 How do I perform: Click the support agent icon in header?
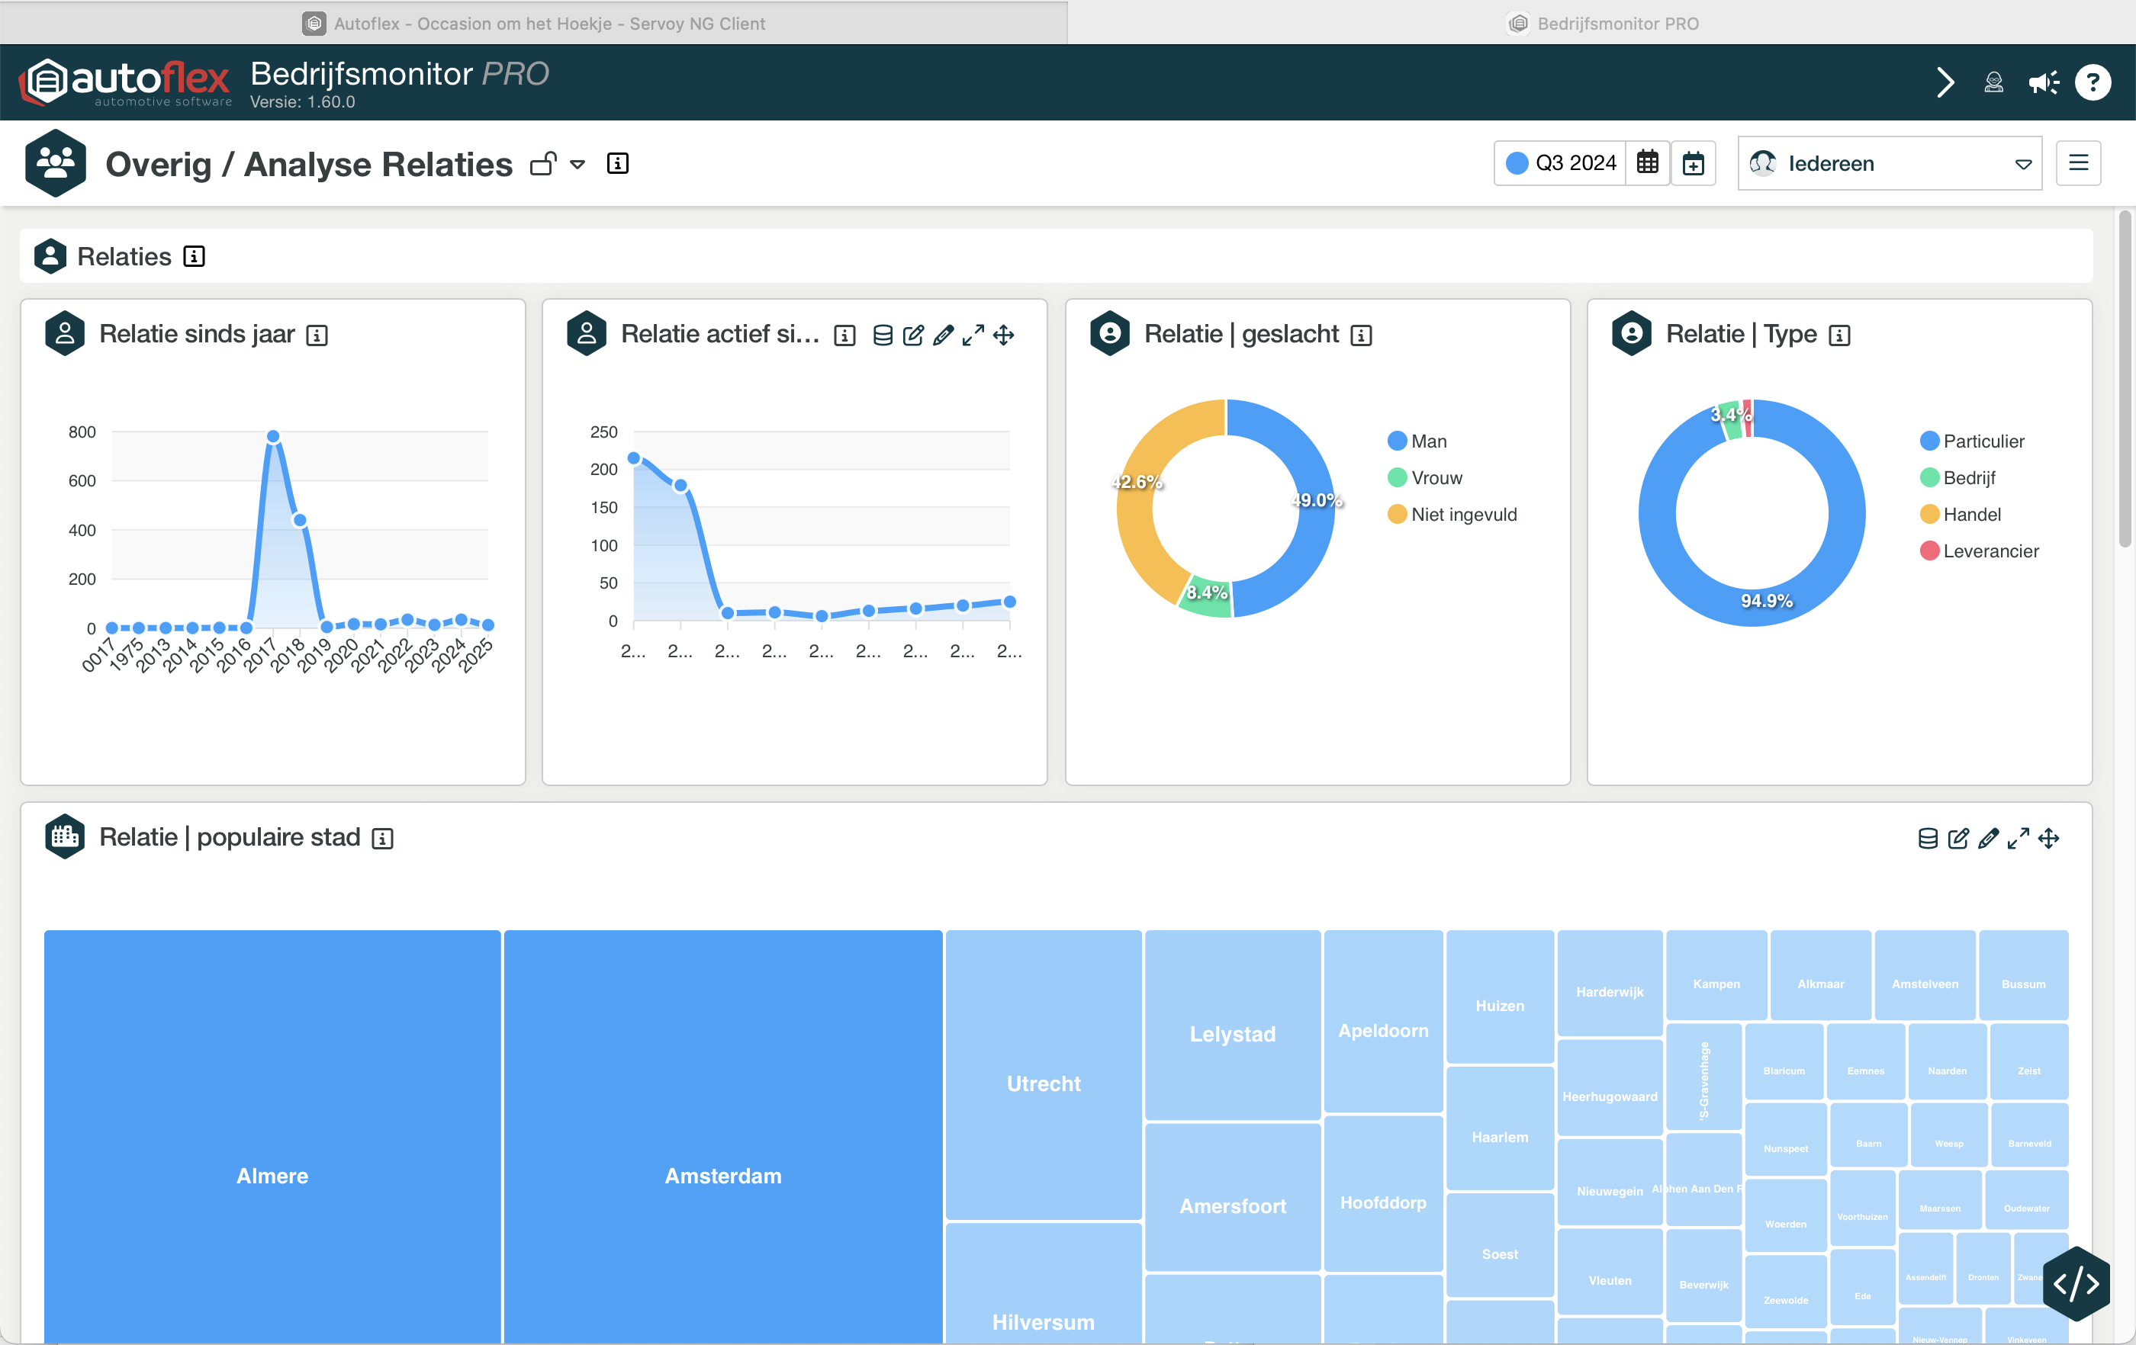coord(1993,83)
